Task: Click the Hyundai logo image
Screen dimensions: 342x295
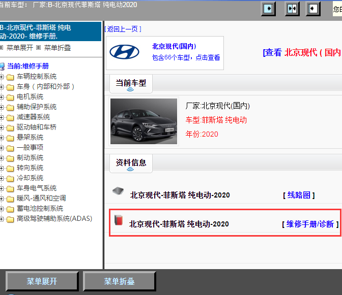Action: tap(124, 52)
